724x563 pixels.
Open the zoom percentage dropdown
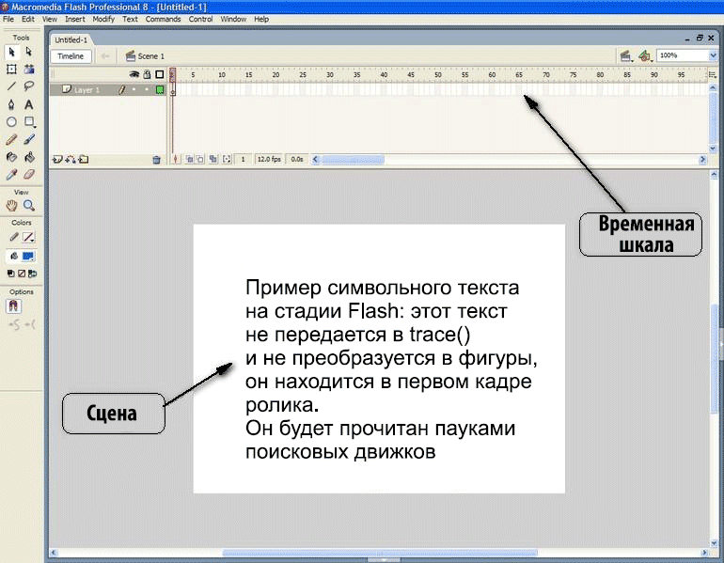(713, 55)
